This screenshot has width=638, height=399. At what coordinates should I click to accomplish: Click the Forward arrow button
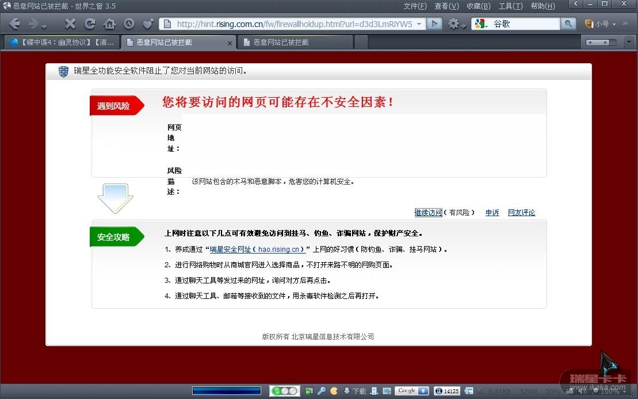click(34, 24)
